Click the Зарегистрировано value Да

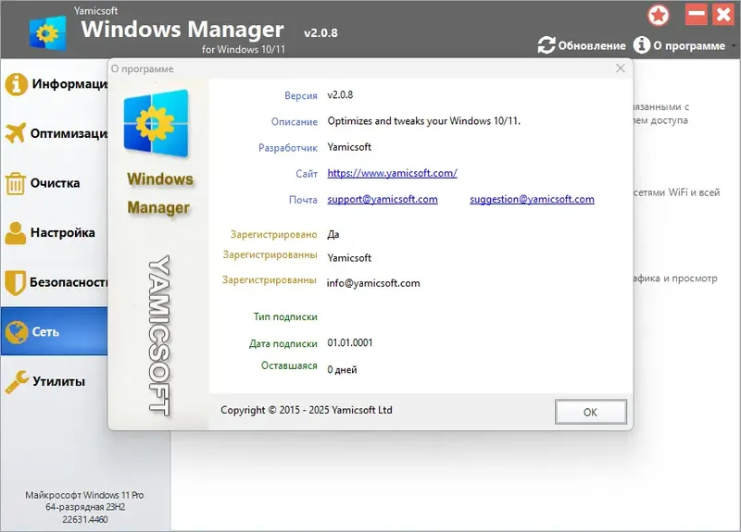[x=333, y=235]
